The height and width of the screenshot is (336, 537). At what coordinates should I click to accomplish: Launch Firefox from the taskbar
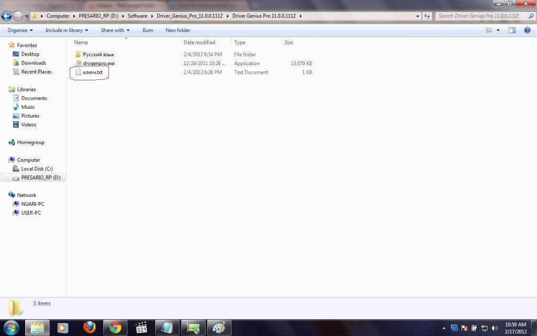click(x=89, y=328)
